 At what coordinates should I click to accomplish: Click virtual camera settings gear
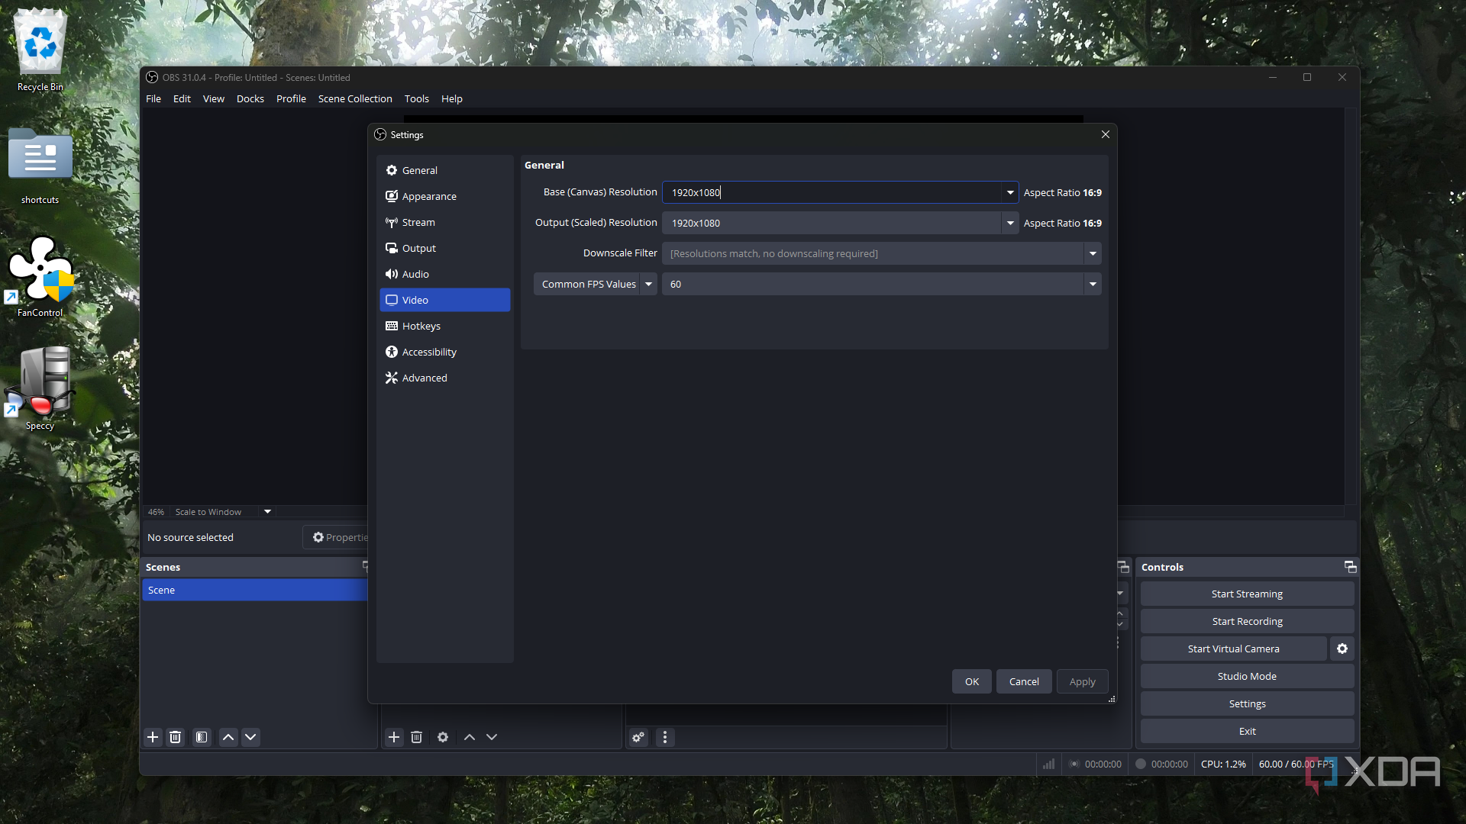pos(1342,649)
